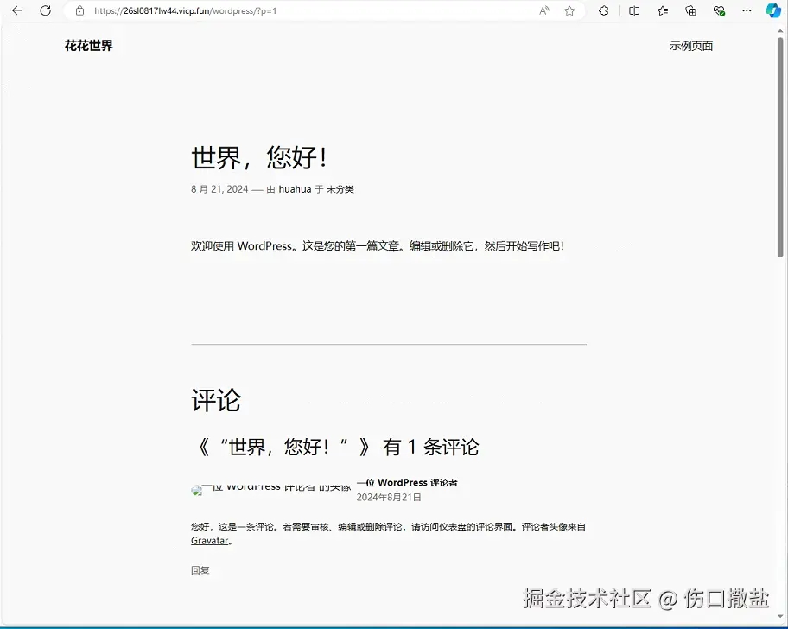Go back with the browser back arrow

coord(17,10)
